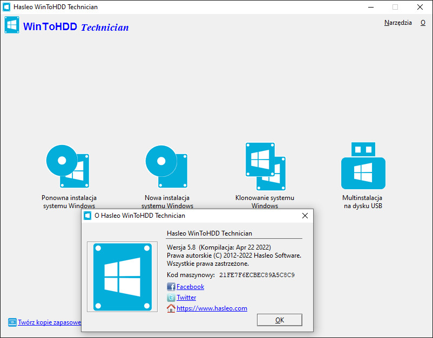The width and height of the screenshot is (433, 338).
Task: Open the Twitter link
Action: pos(186,298)
